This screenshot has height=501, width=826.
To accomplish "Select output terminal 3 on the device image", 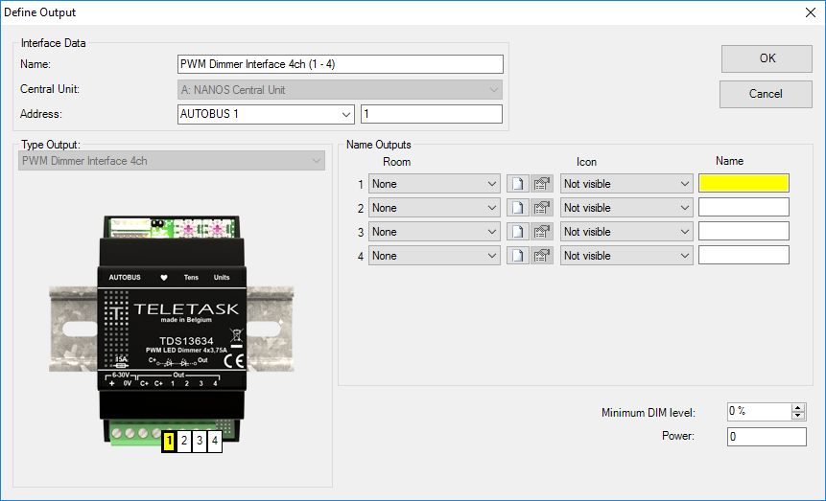I will (200, 442).
